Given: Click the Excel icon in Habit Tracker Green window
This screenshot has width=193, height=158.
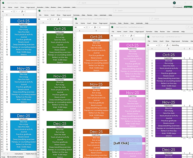Looking at the screenshot, I should click(39, 11).
